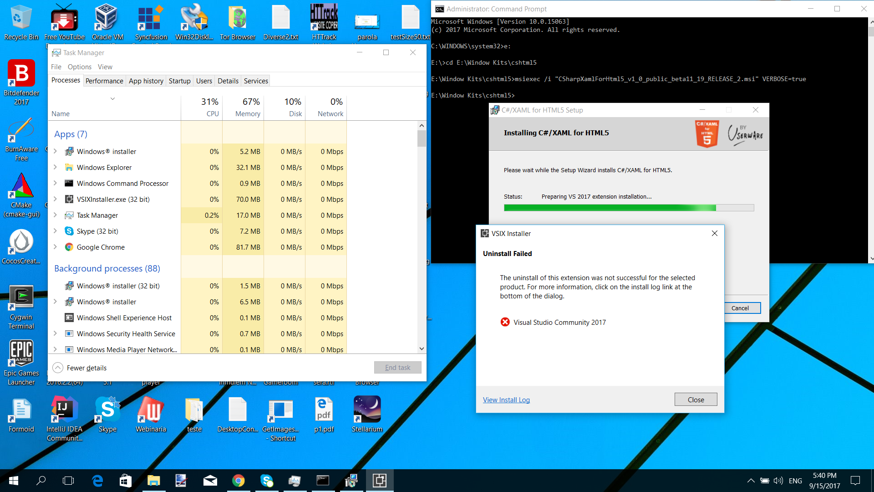Click ENG language indicator in tray

pos(795,481)
